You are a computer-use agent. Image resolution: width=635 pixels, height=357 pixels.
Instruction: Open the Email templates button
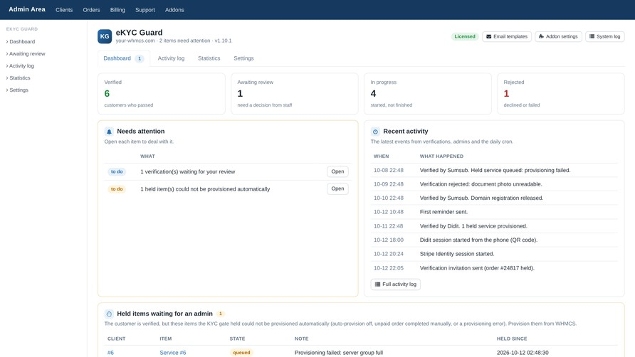pos(507,36)
